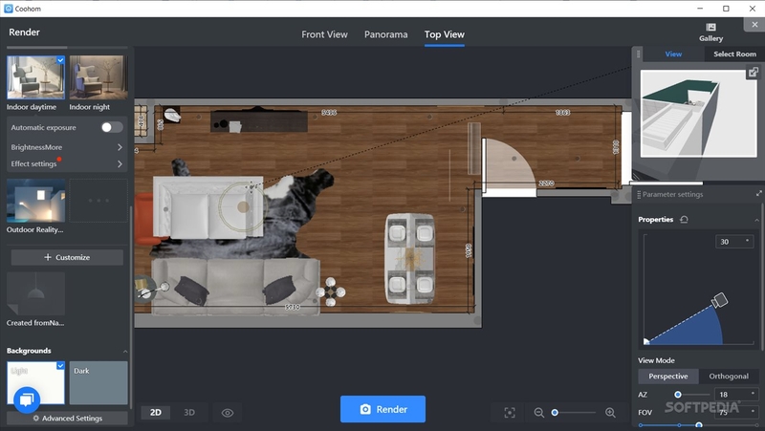Switch to the Panorama tab

coord(386,34)
